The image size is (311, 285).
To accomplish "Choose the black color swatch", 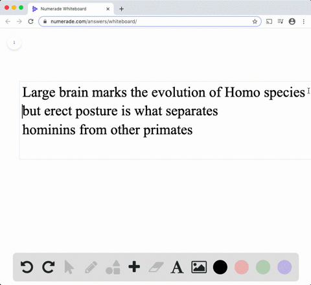I will [x=220, y=267].
